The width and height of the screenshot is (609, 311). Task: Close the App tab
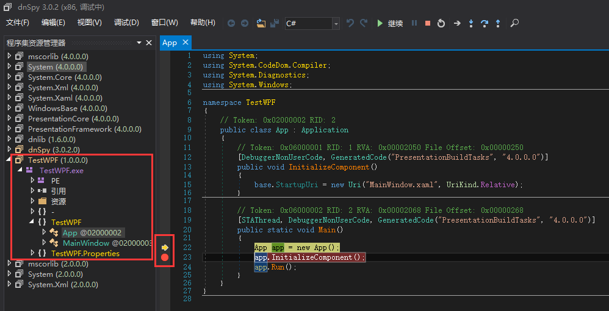pyautogui.click(x=186, y=42)
